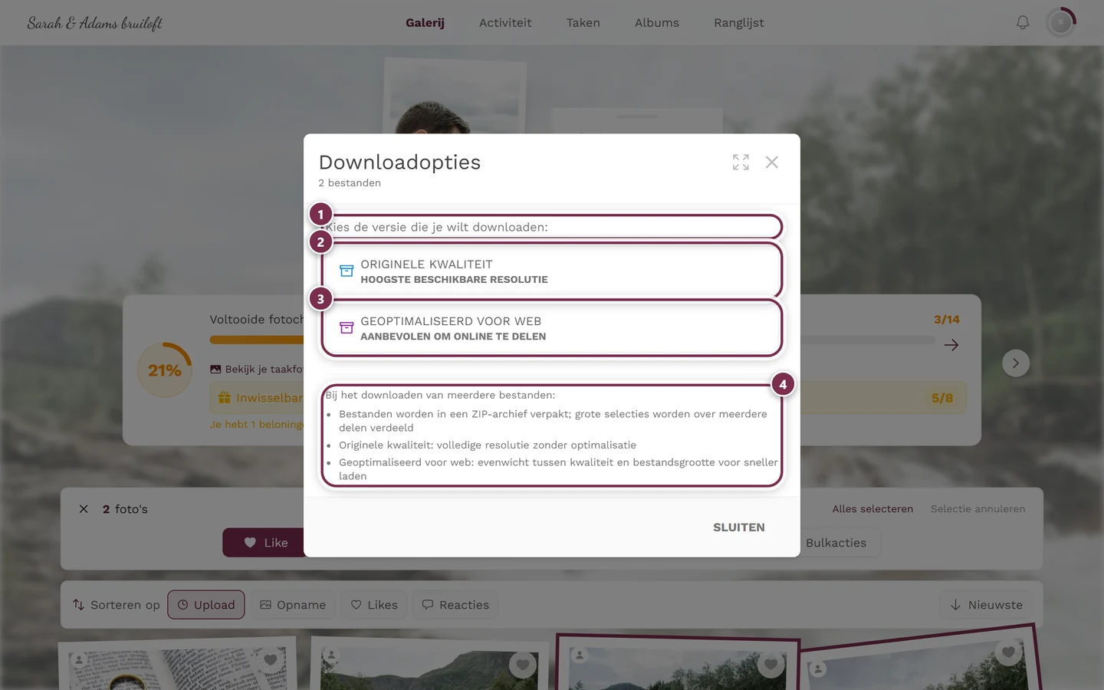Expand the Downloadopties dialog to fullscreen

(741, 163)
